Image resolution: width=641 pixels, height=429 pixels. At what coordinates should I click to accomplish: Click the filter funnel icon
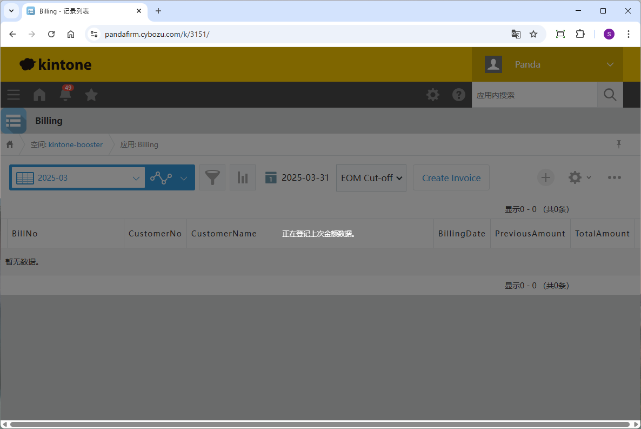(x=212, y=177)
